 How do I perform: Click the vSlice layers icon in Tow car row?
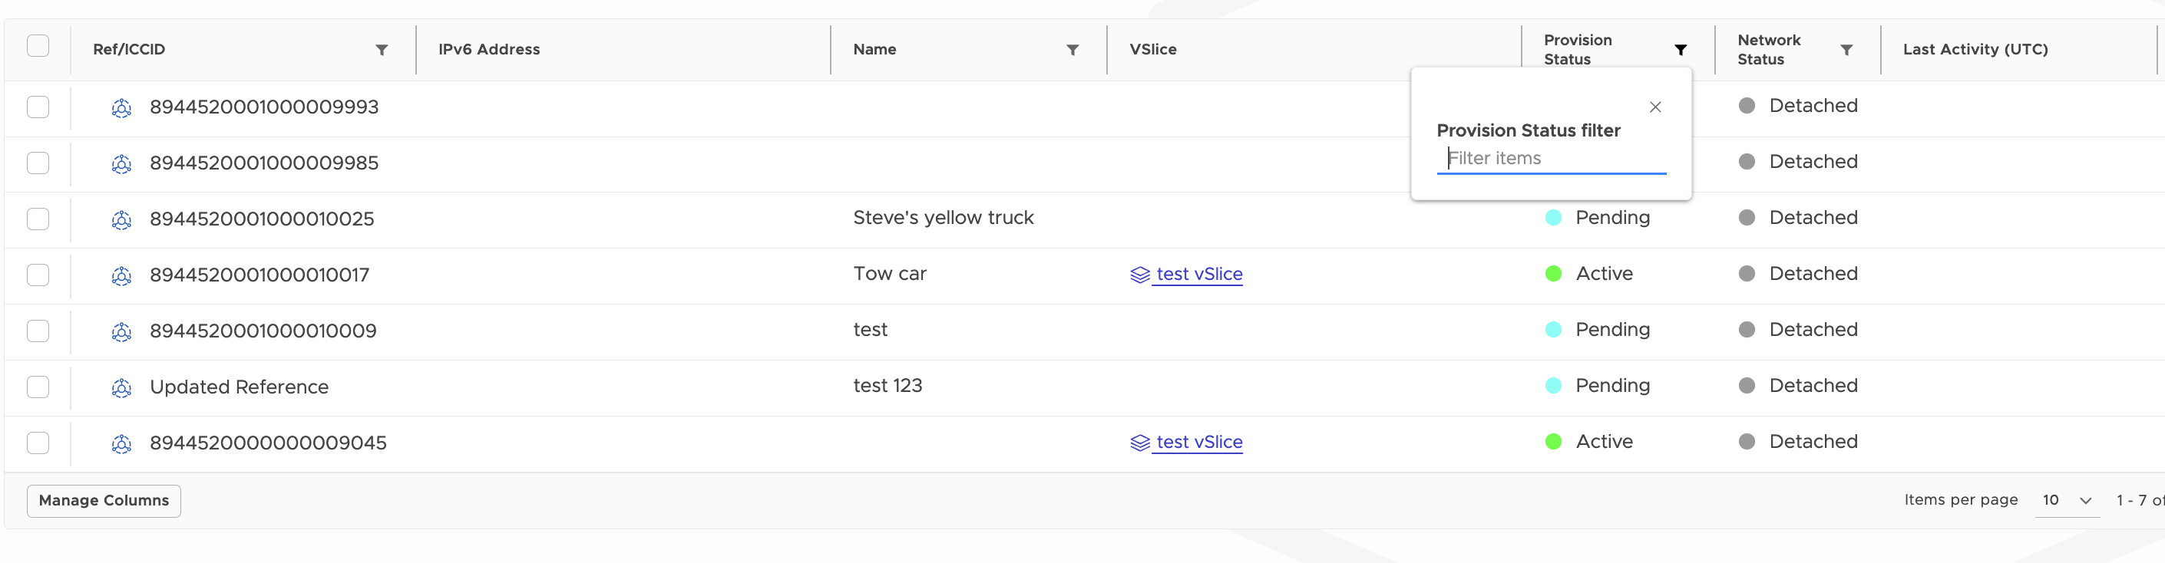[x=1139, y=275]
